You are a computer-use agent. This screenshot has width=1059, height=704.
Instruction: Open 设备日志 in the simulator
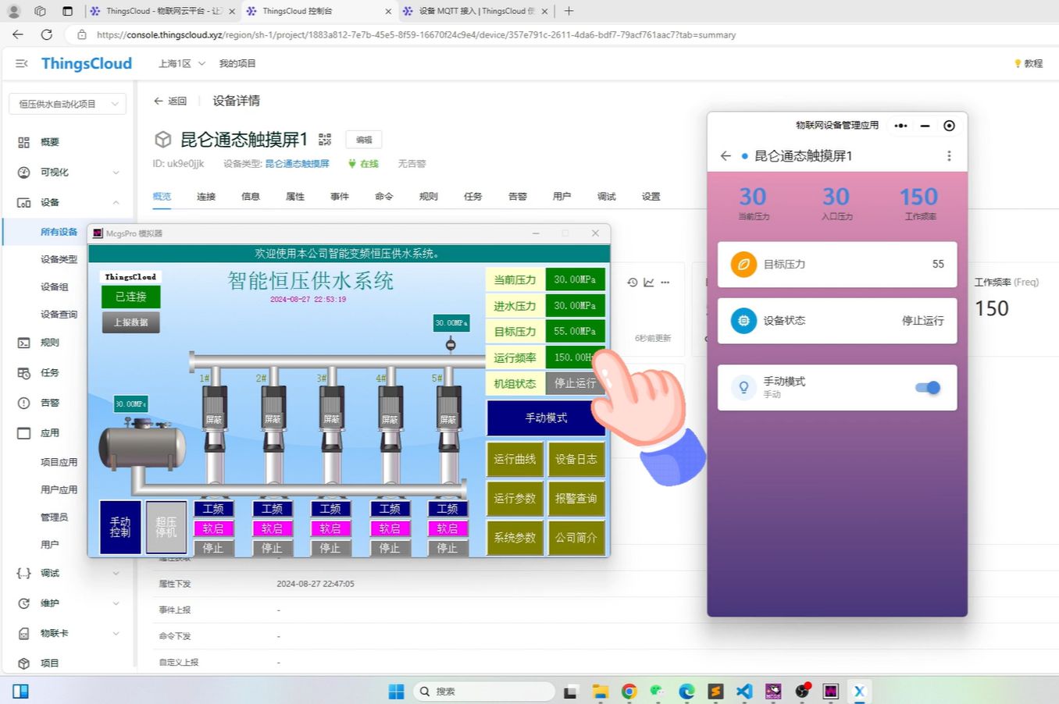576,459
